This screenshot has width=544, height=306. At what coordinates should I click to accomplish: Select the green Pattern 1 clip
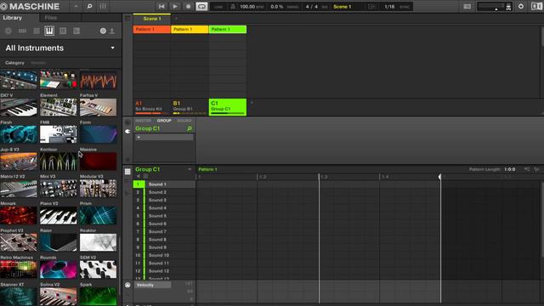click(x=228, y=30)
